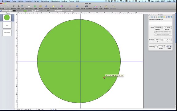Click the rotation angle dial
This screenshot has height=111, width=177.
[156, 47]
